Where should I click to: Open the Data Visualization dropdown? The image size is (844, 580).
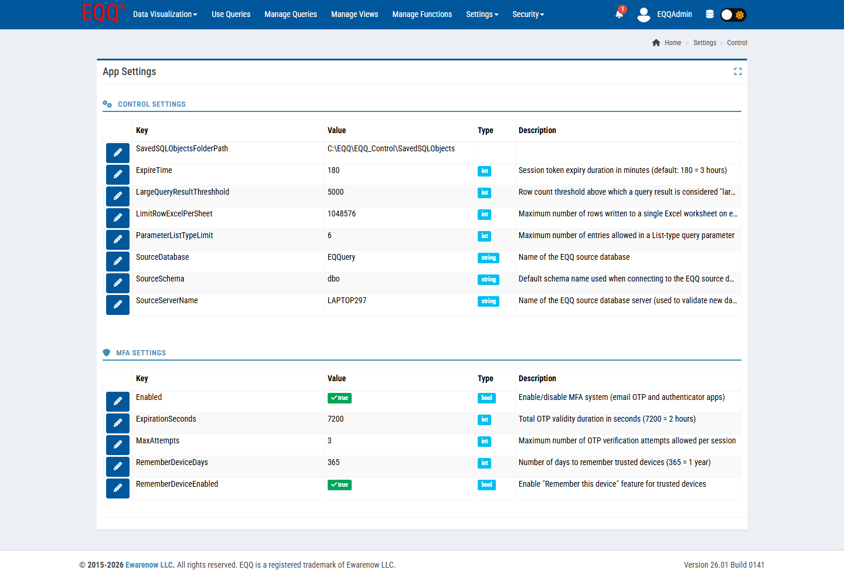165,14
